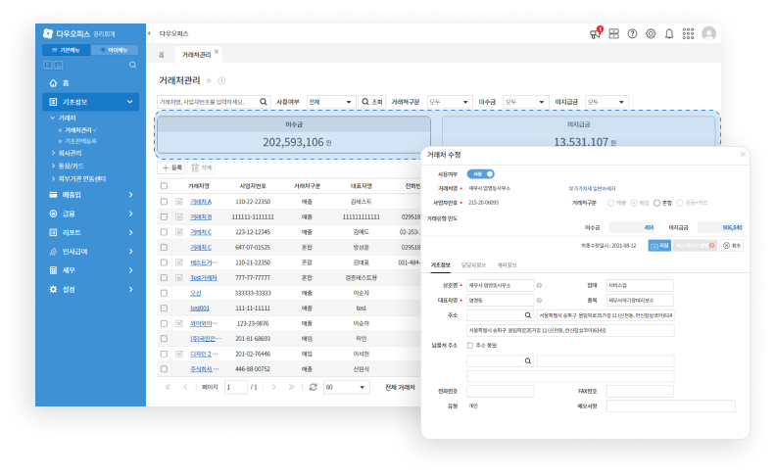The image size is (775, 476).
Task: Open the 담당자정보 tab in the dialog
Action: click(473, 265)
